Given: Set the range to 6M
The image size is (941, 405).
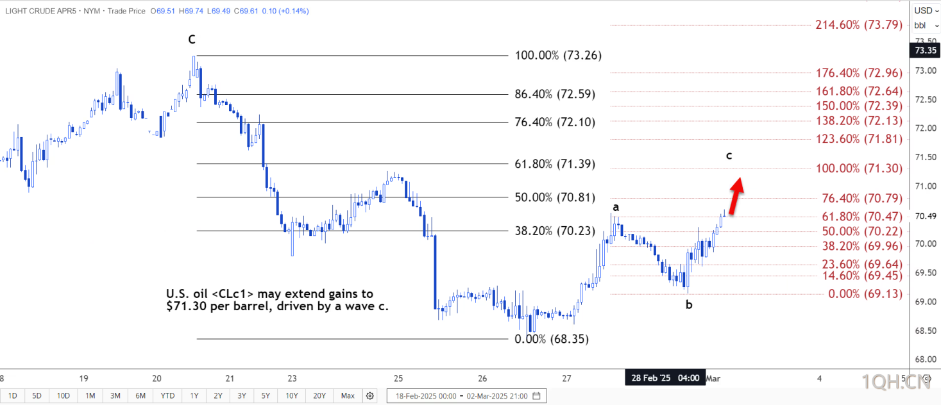Looking at the screenshot, I should pyautogui.click(x=141, y=396).
